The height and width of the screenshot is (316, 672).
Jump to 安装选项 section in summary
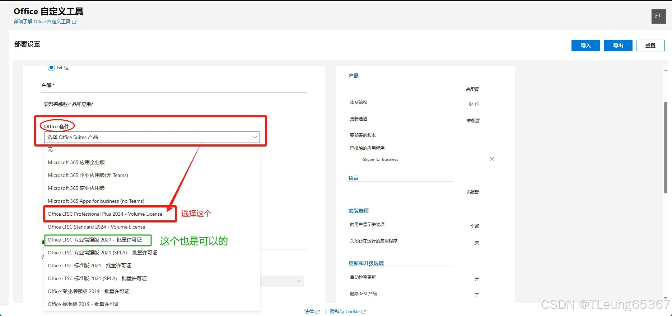pyautogui.click(x=359, y=211)
